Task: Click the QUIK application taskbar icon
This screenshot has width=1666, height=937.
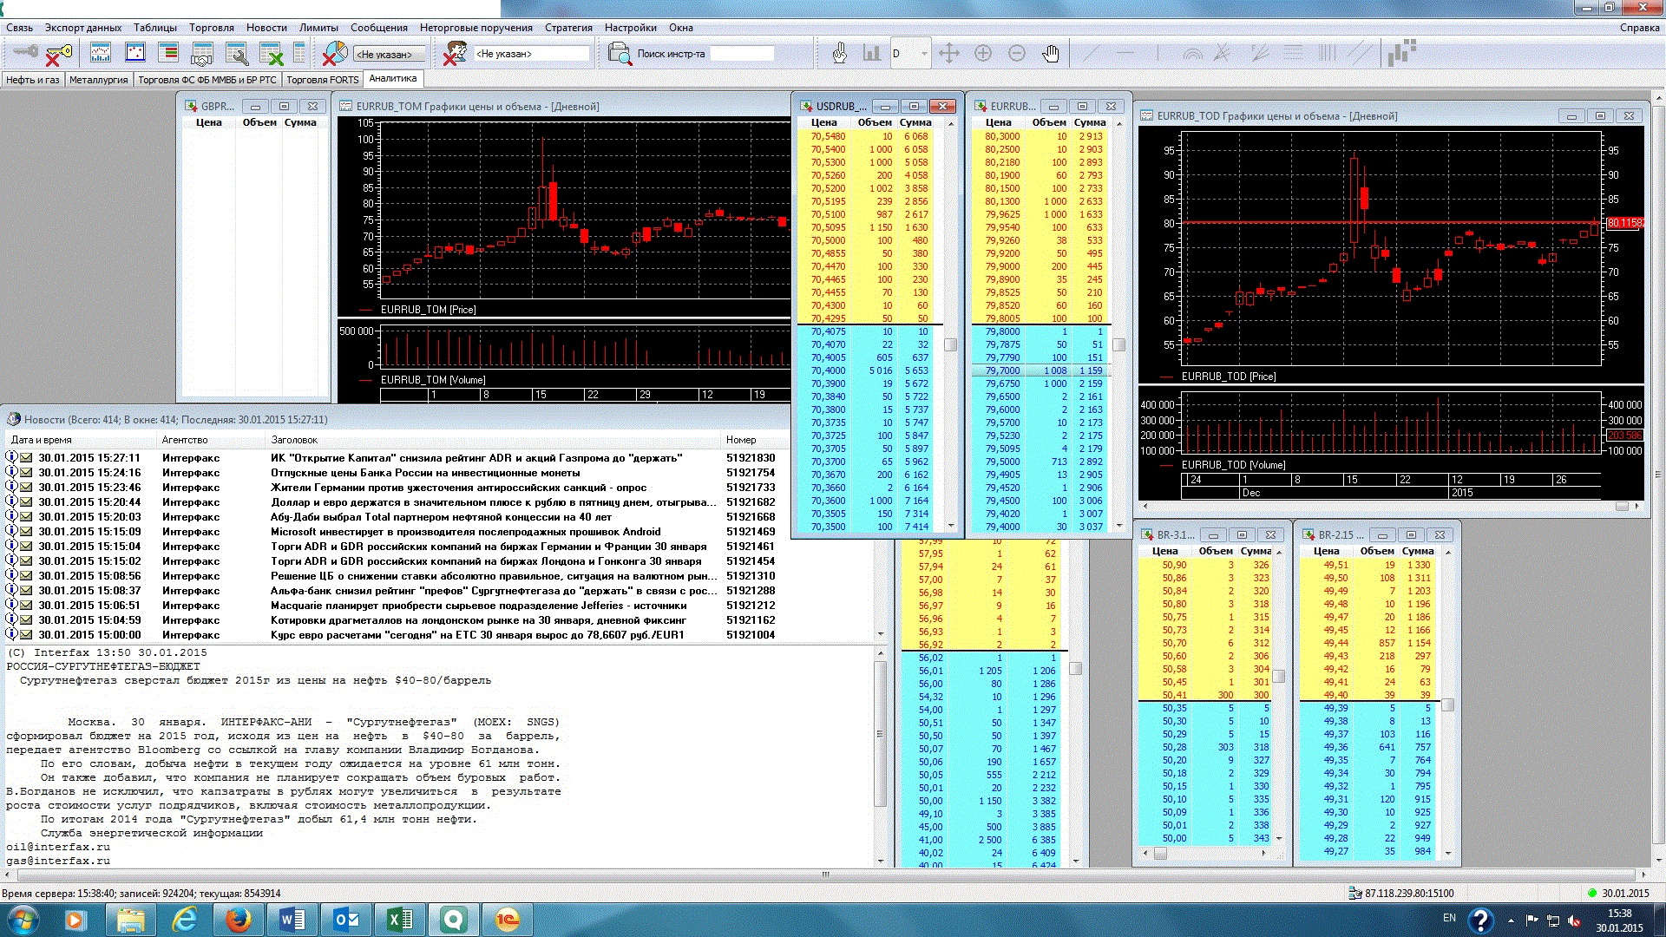Action: tap(454, 920)
